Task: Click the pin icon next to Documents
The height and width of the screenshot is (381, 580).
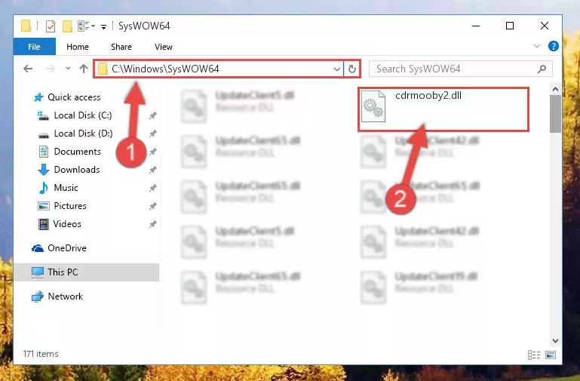Action: point(152,152)
